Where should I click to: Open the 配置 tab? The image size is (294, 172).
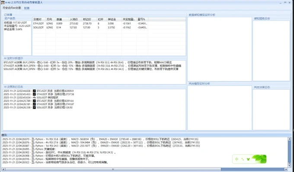(27, 8)
